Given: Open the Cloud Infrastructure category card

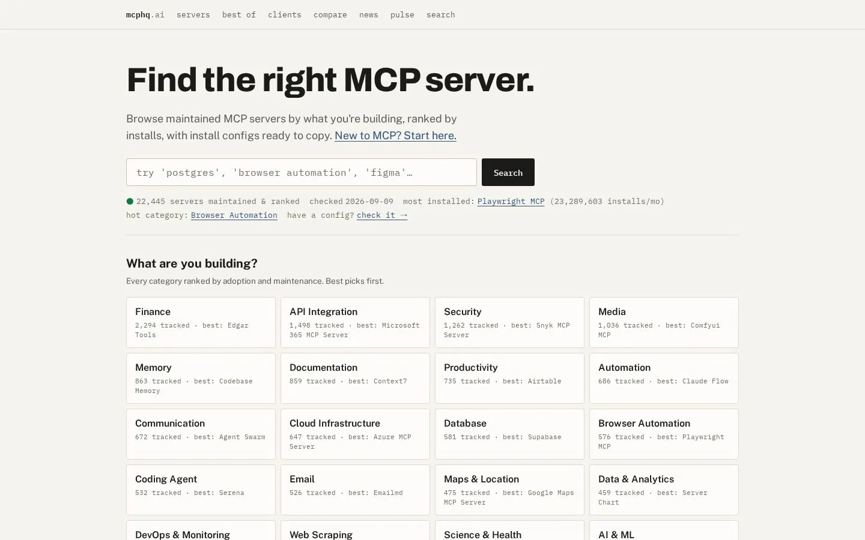Looking at the screenshot, I should click(x=355, y=434).
